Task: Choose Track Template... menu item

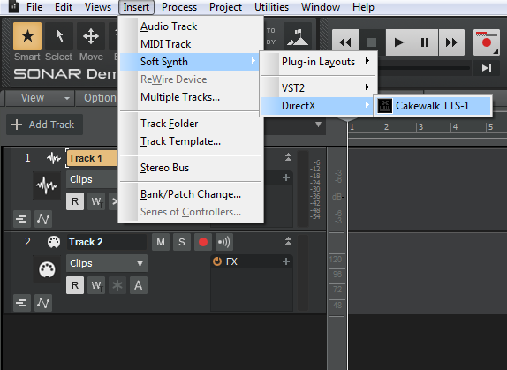Action: [x=191, y=141]
